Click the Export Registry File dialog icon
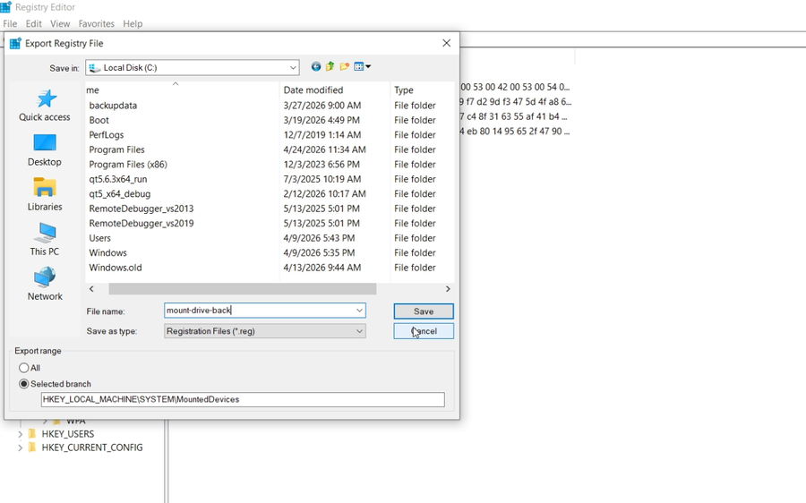Viewport: 806px width, 503px height. [15, 44]
